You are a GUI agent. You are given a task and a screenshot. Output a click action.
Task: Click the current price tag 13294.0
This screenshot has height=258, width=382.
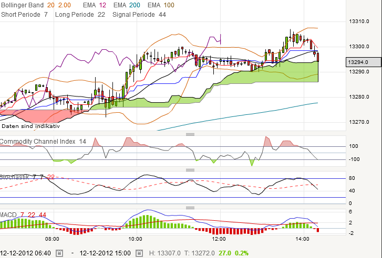(x=364, y=62)
